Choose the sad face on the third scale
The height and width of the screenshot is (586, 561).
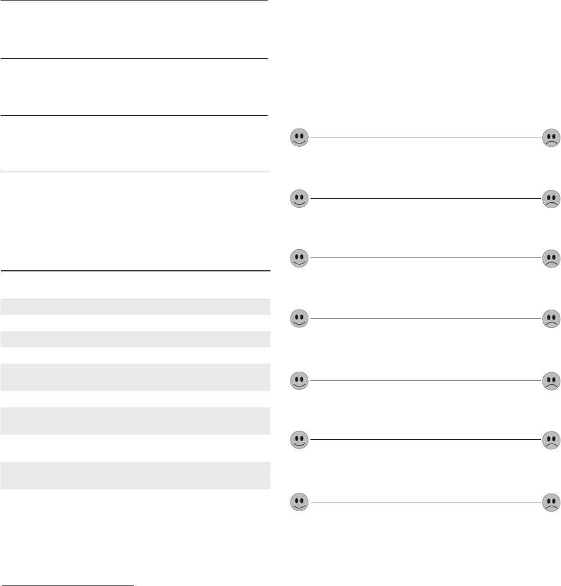point(550,258)
